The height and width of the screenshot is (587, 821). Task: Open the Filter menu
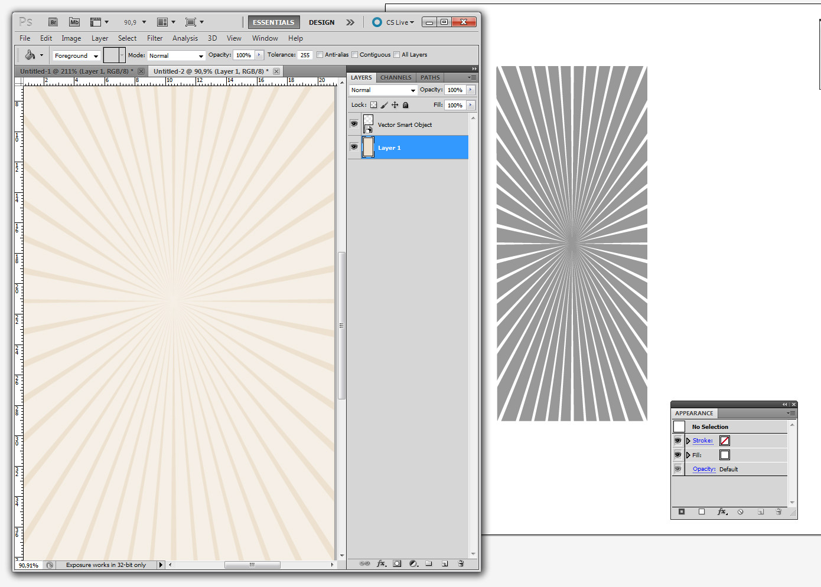155,38
